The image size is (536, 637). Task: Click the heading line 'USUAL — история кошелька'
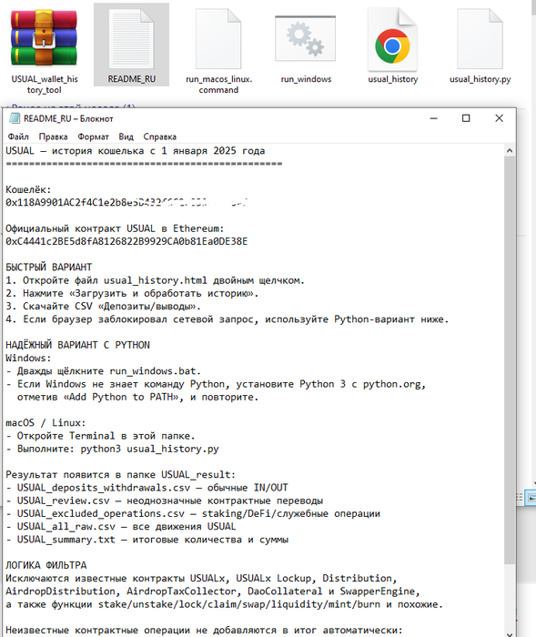click(x=135, y=151)
